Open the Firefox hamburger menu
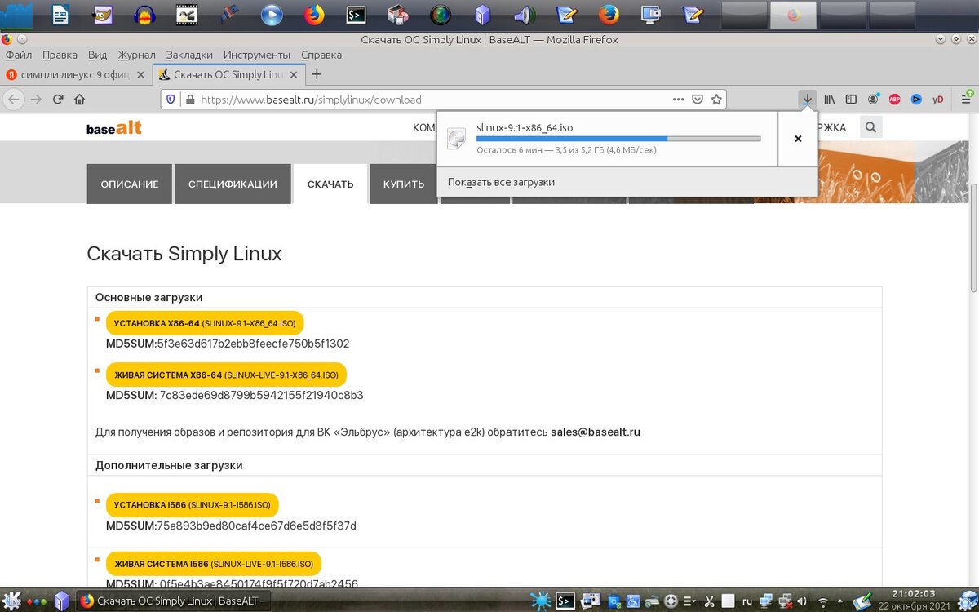This screenshot has width=979, height=612. coord(967,100)
